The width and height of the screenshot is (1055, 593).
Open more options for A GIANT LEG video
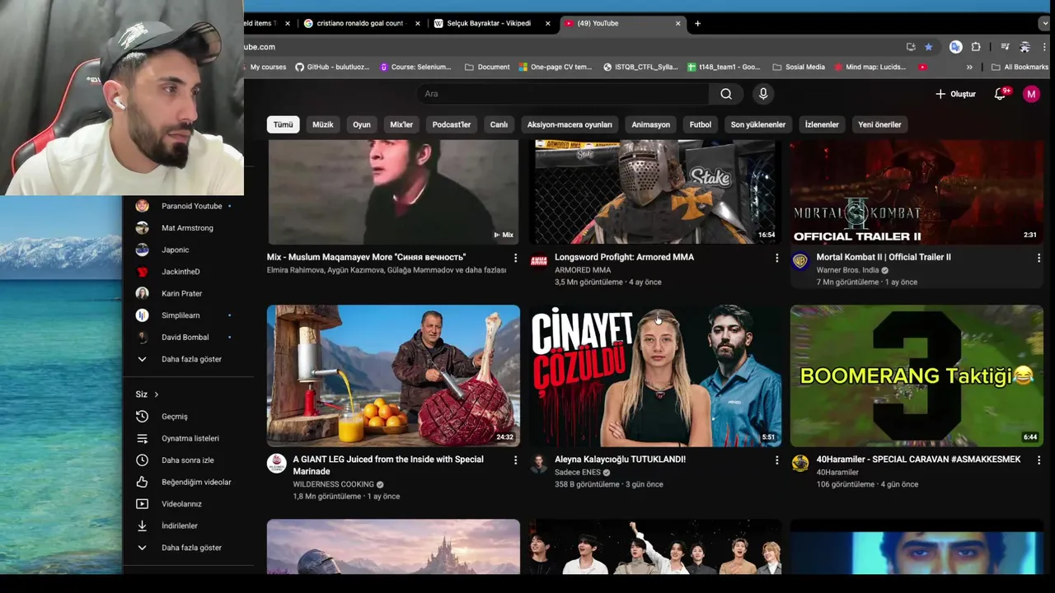[x=515, y=460]
